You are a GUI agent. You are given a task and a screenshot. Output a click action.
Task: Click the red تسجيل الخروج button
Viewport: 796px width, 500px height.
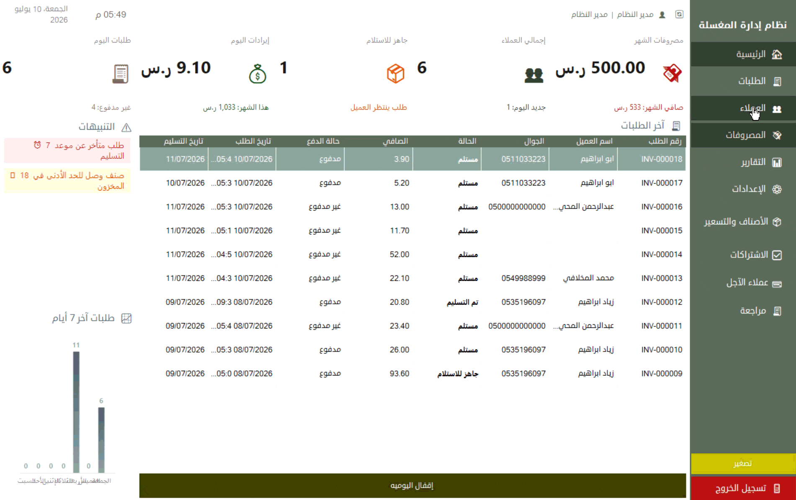tap(743, 488)
